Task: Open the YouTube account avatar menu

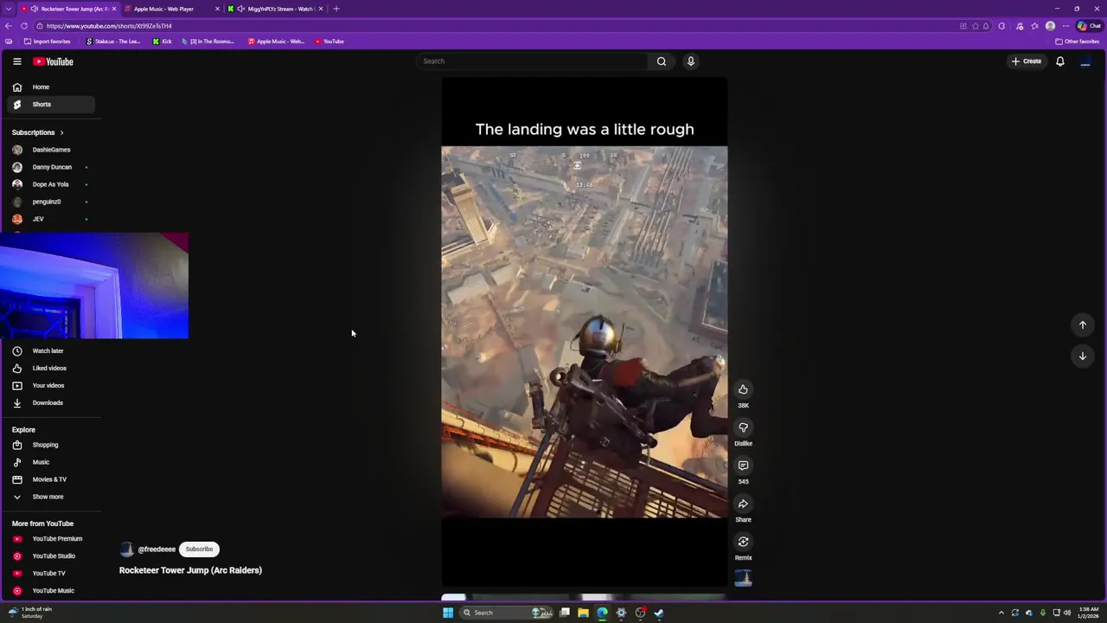Action: (1085, 61)
